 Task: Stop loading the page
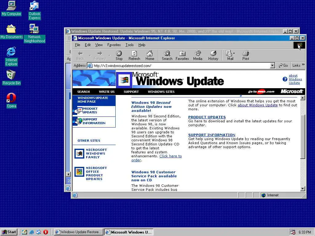click(x=119, y=55)
